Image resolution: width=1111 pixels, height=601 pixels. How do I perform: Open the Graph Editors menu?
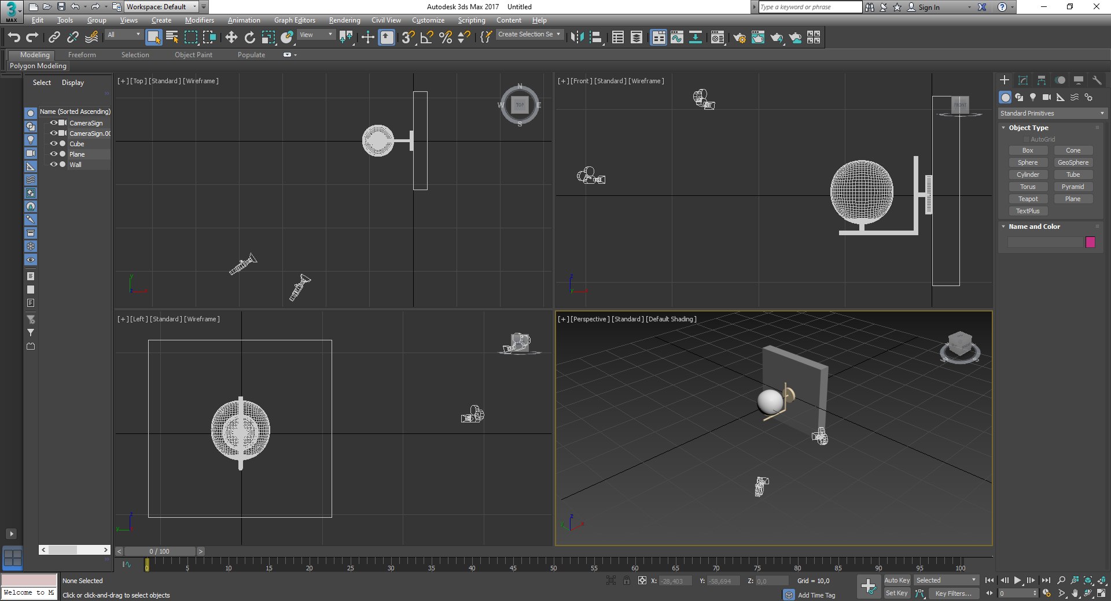(x=295, y=20)
